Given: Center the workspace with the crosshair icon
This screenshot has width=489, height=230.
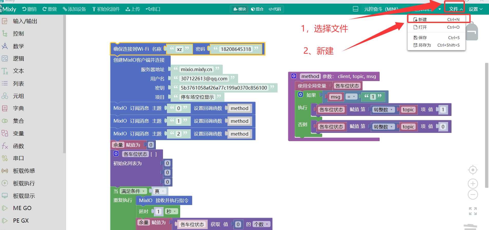Looking at the screenshot, I should (x=473, y=170).
